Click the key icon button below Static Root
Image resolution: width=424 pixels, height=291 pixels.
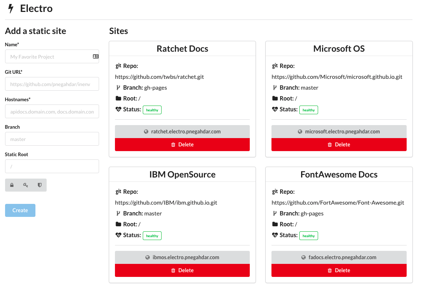tap(26, 185)
